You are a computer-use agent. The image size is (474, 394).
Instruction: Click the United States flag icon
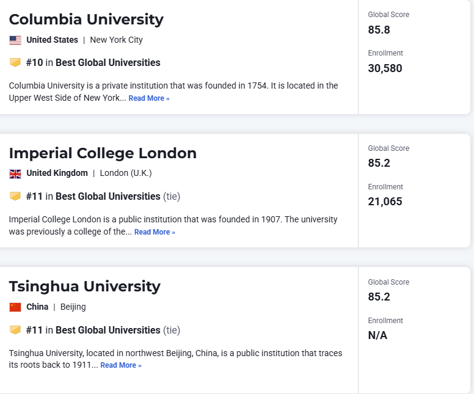(15, 40)
